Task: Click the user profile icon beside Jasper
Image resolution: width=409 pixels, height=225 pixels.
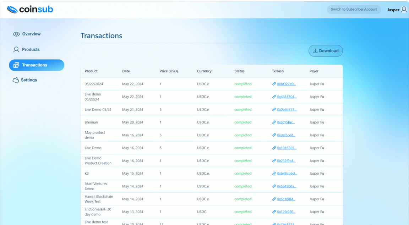Action: coord(404,10)
